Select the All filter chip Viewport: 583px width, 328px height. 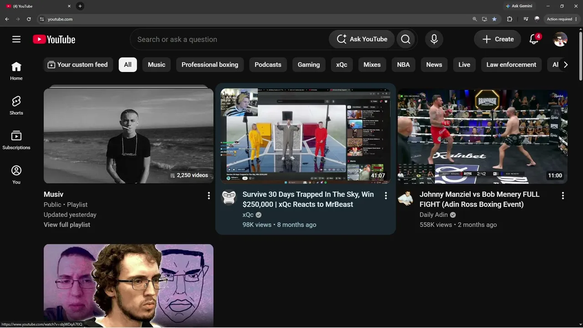click(x=128, y=65)
